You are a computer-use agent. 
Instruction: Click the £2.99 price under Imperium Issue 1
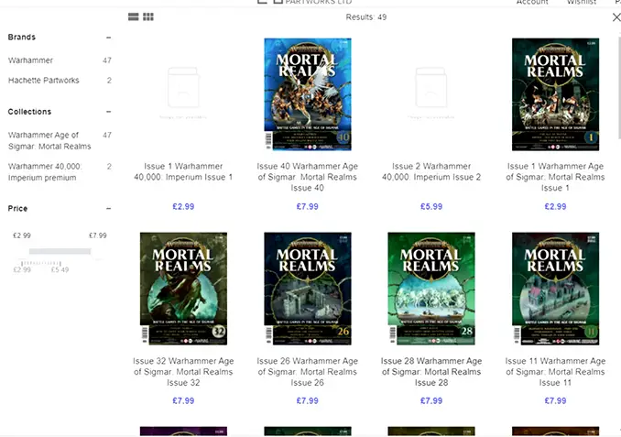coord(183,206)
